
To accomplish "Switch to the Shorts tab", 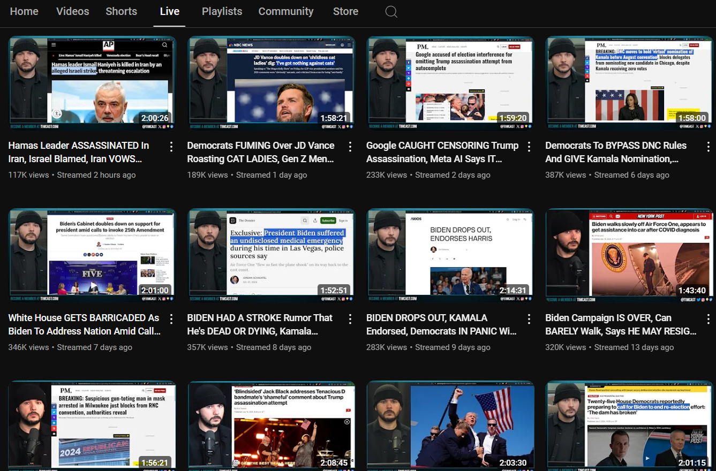I will (x=121, y=11).
